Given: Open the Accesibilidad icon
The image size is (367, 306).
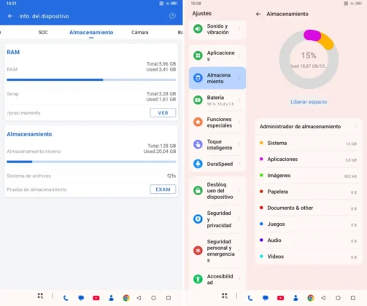Looking at the screenshot, I should click(x=198, y=279).
